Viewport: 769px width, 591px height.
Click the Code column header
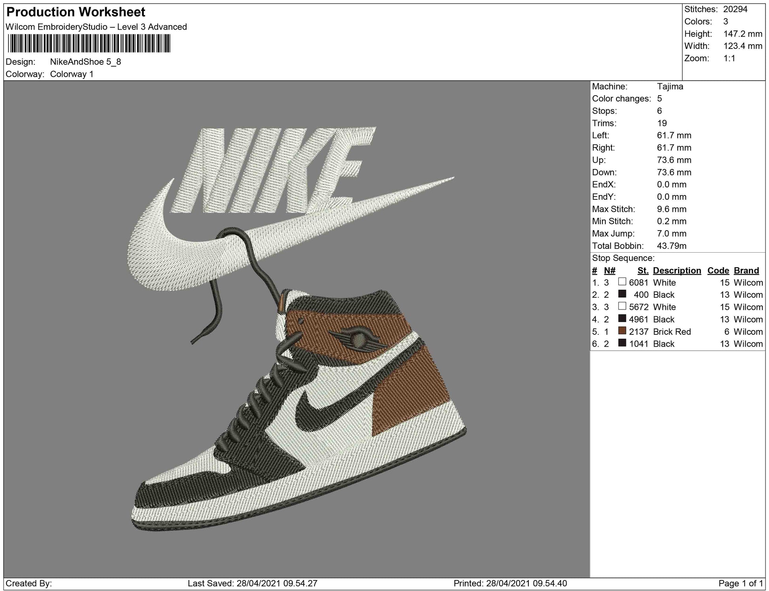(718, 270)
